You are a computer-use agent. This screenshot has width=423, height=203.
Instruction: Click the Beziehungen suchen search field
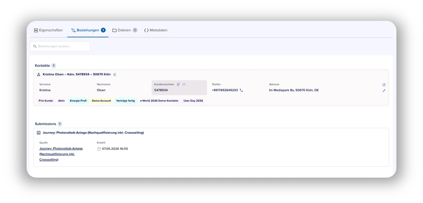click(60, 46)
